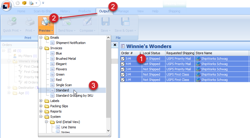
Task: Click the Winnie's Wonders panel header icon
Action: (123, 46)
